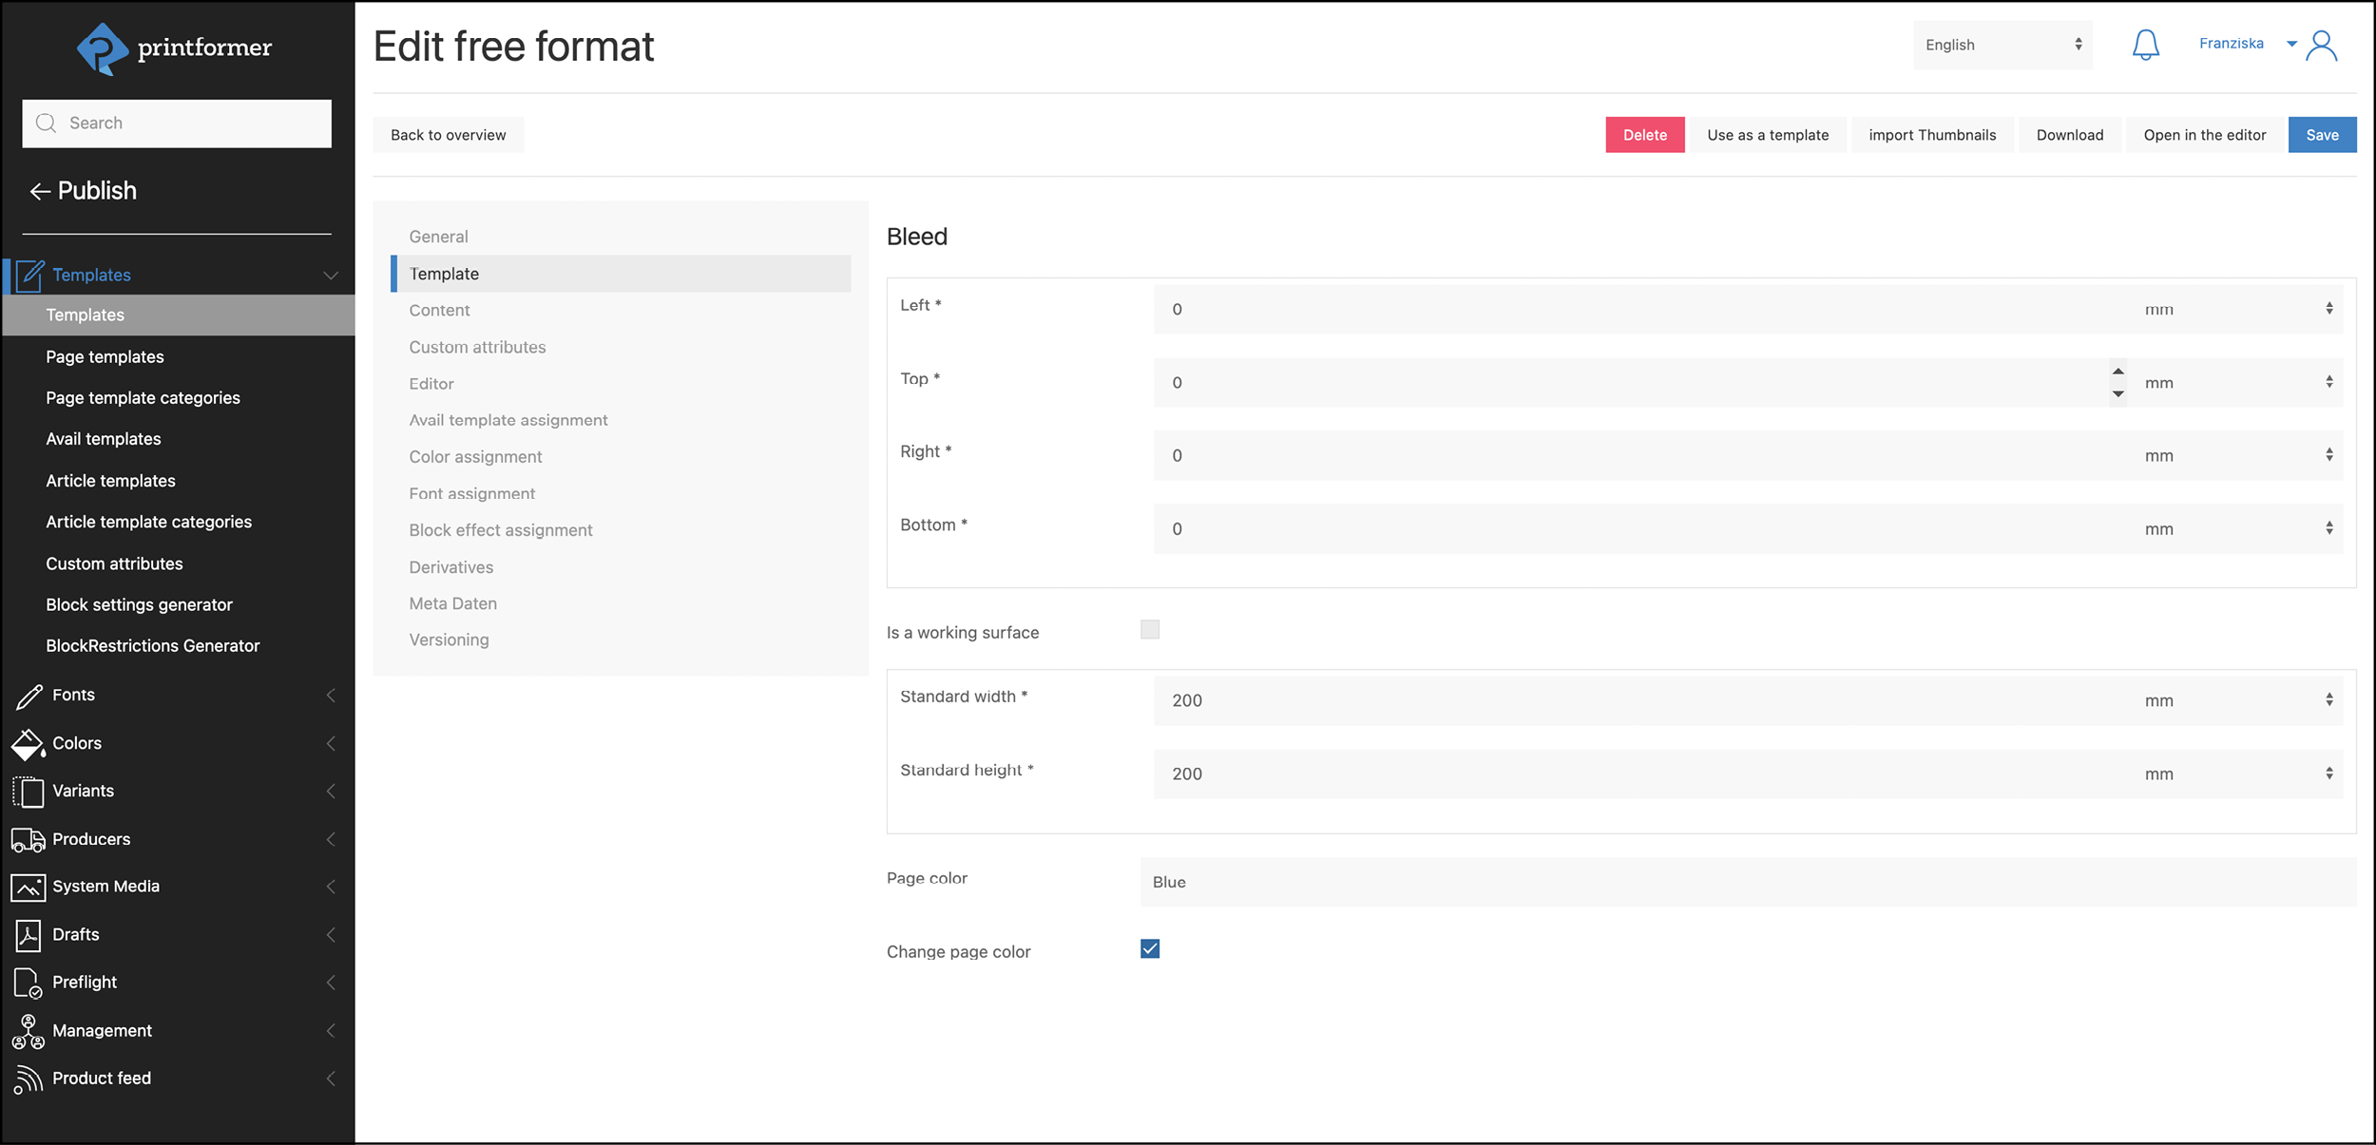The image size is (2376, 1145).
Task: Switch to the Custom attributes tab
Action: pyautogui.click(x=477, y=347)
